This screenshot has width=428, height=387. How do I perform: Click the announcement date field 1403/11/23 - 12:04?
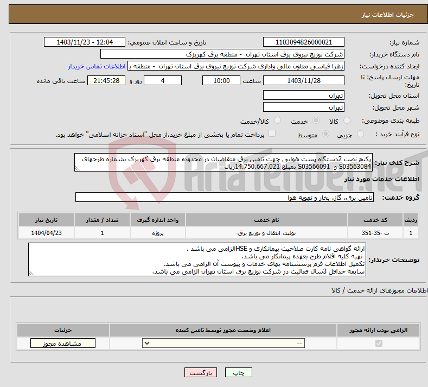[x=84, y=42]
